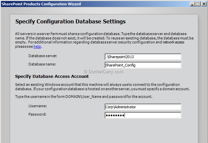Click the Database name input field
The height and width of the screenshot is (143, 208).
point(143,65)
